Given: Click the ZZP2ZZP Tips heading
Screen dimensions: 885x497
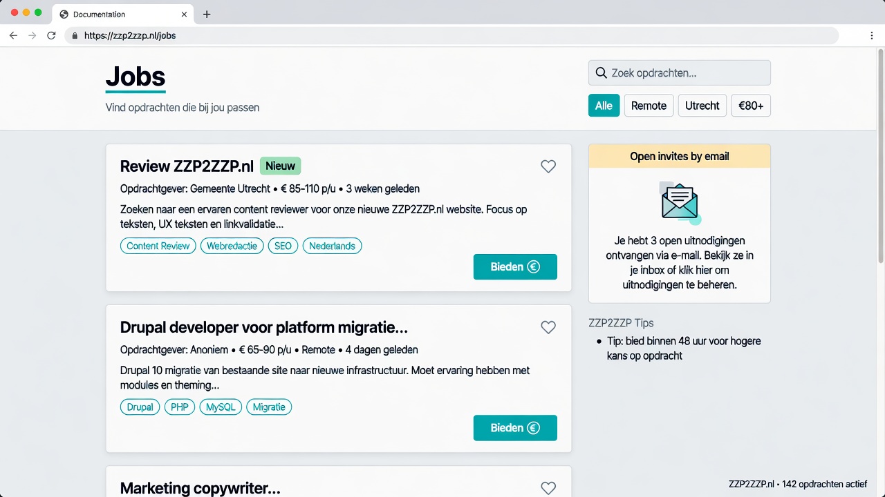Looking at the screenshot, I should (621, 323).
